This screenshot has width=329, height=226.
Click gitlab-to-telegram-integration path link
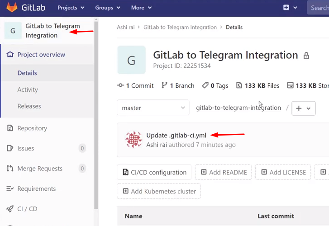coord(238,108)
